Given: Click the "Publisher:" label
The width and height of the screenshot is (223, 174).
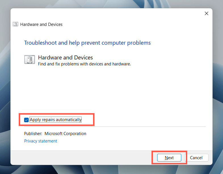Looking at the screenshot, I should pyautogui.click(x=33, y=134).
